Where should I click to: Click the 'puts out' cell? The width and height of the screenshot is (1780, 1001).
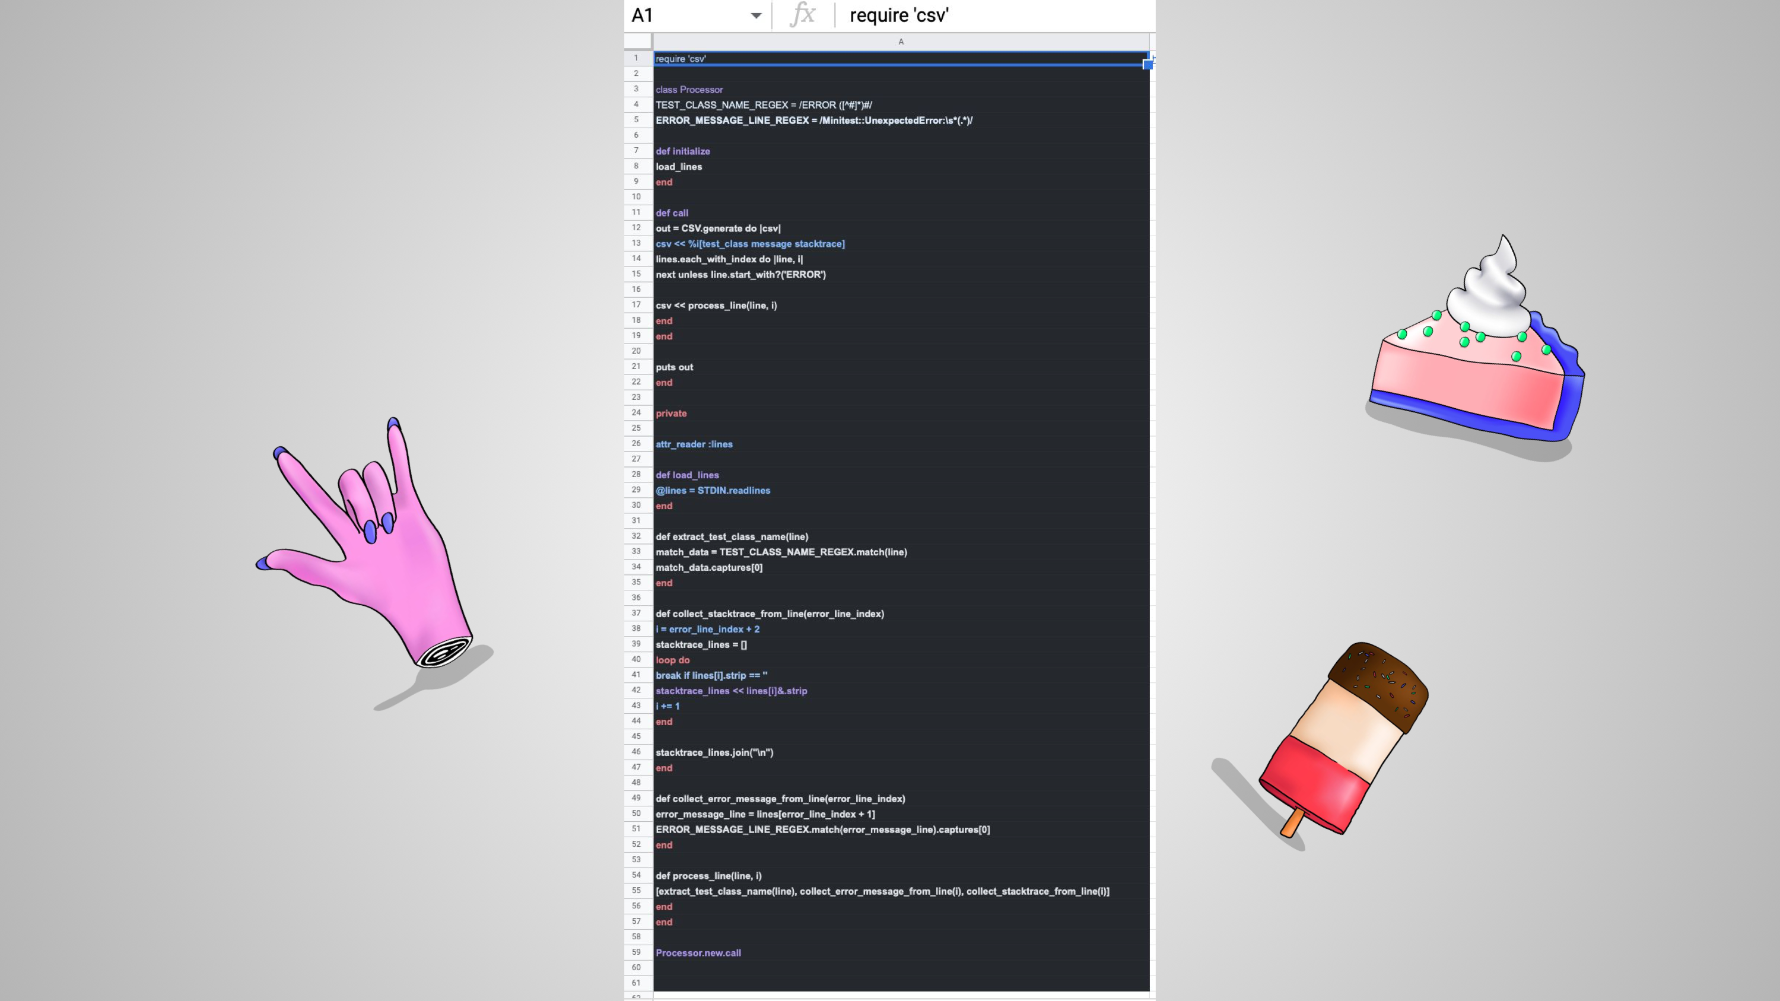pos(901,367)
